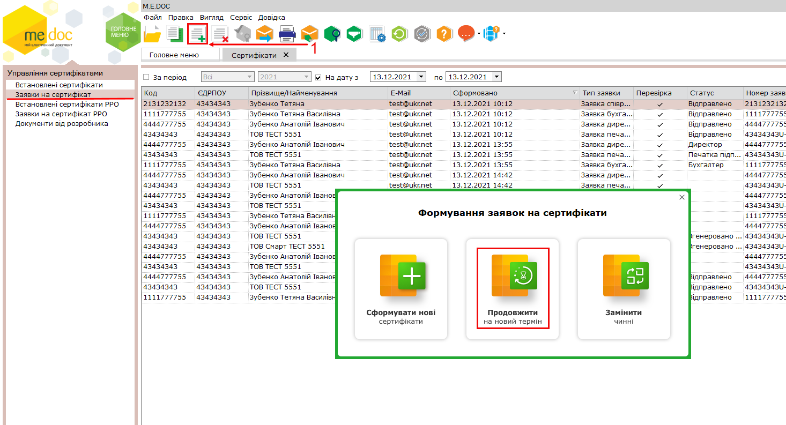This screenshot has height=425, width=786.
Task: Open the Вигляд menu
Action: click(211, 17)
